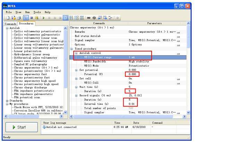This screenshot has width=237, height=142.
Task: Select FRA potential scan procedure
Action: coord(27,97)
